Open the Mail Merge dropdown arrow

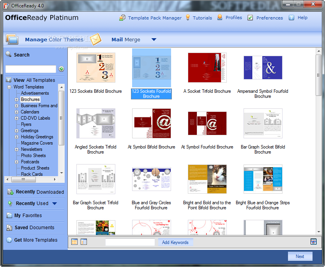click(x=154, y=39)
